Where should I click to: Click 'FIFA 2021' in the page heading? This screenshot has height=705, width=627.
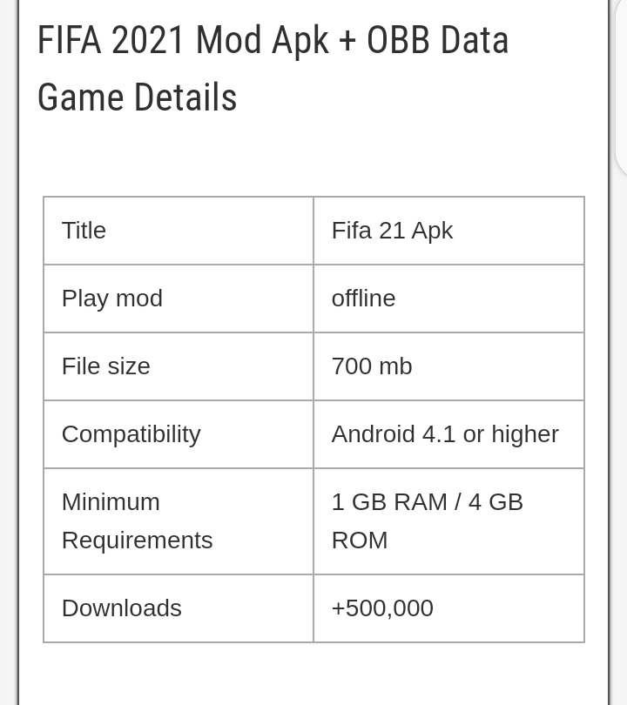click(x=111, y=40)
